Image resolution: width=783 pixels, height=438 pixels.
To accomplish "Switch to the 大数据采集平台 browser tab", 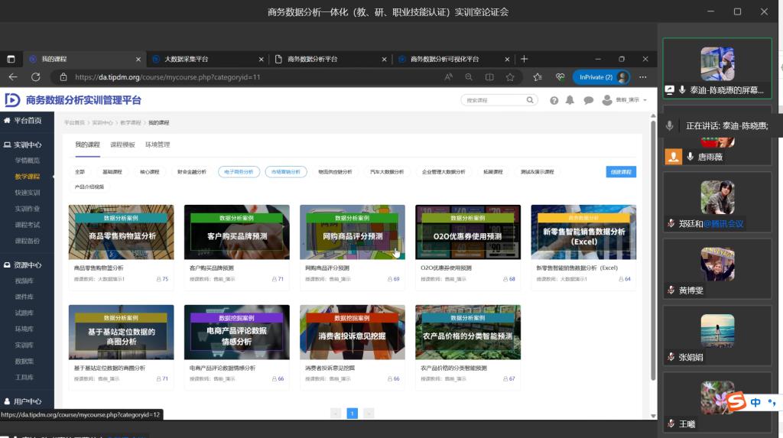I will (x=186, y=59).
